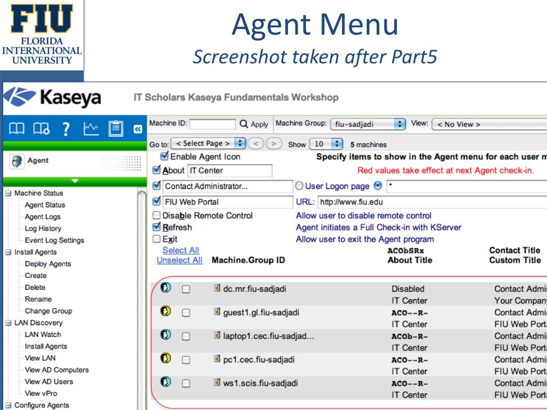Click the Unselect All link
Viewport: 547px width, 410px height.
[179, 260]
